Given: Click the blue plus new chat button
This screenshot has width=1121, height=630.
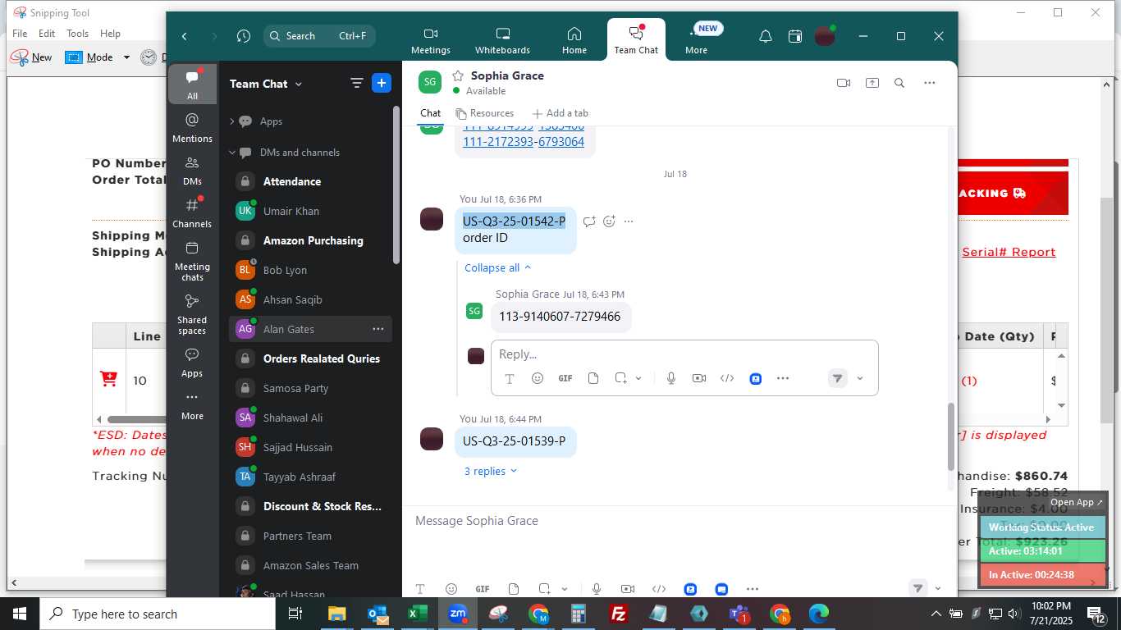Looking at the screenshot, I should [381, 83].
